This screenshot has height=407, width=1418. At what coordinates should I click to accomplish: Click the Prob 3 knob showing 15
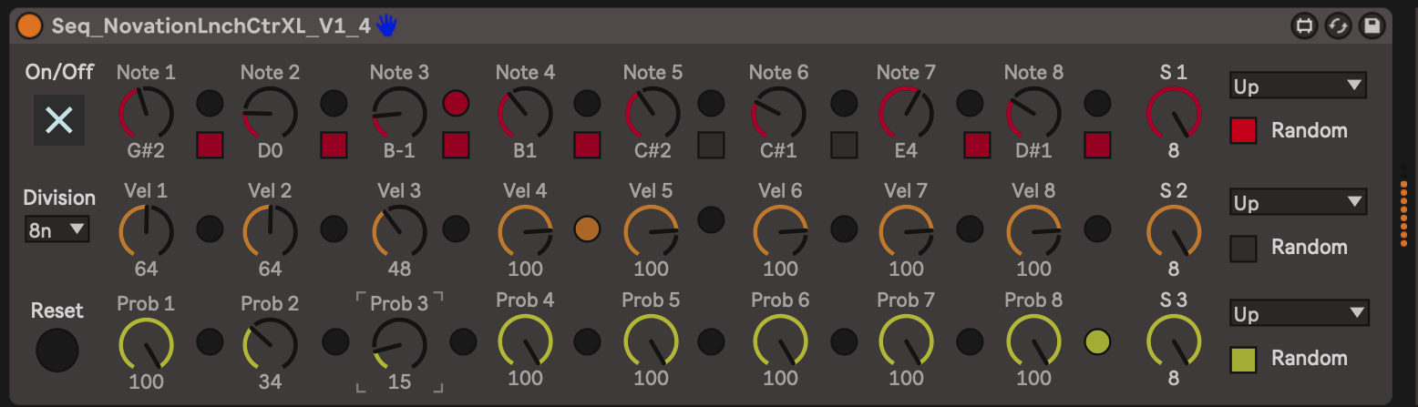399,344
